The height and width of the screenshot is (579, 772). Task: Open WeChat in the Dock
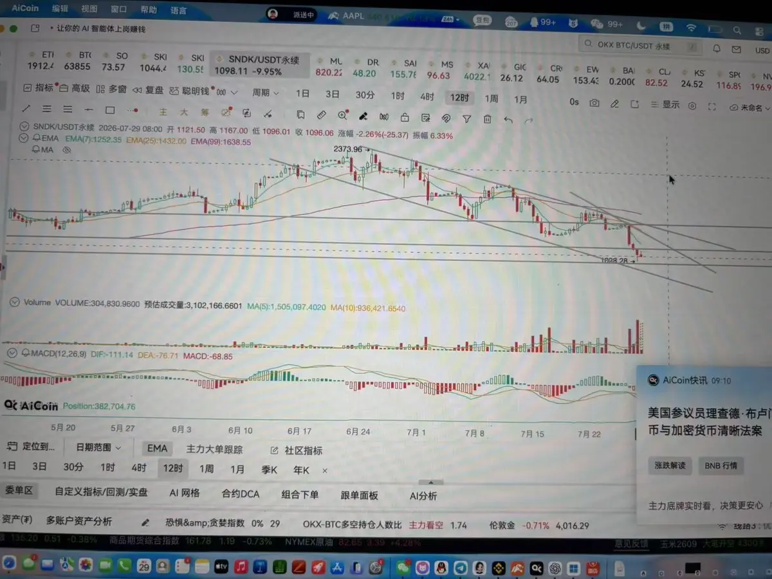point(403,567)
